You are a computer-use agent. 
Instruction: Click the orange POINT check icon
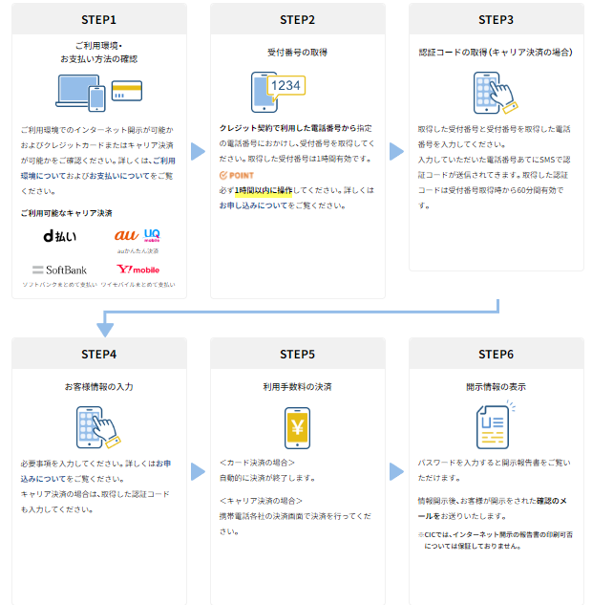click(x=223, y=176)
